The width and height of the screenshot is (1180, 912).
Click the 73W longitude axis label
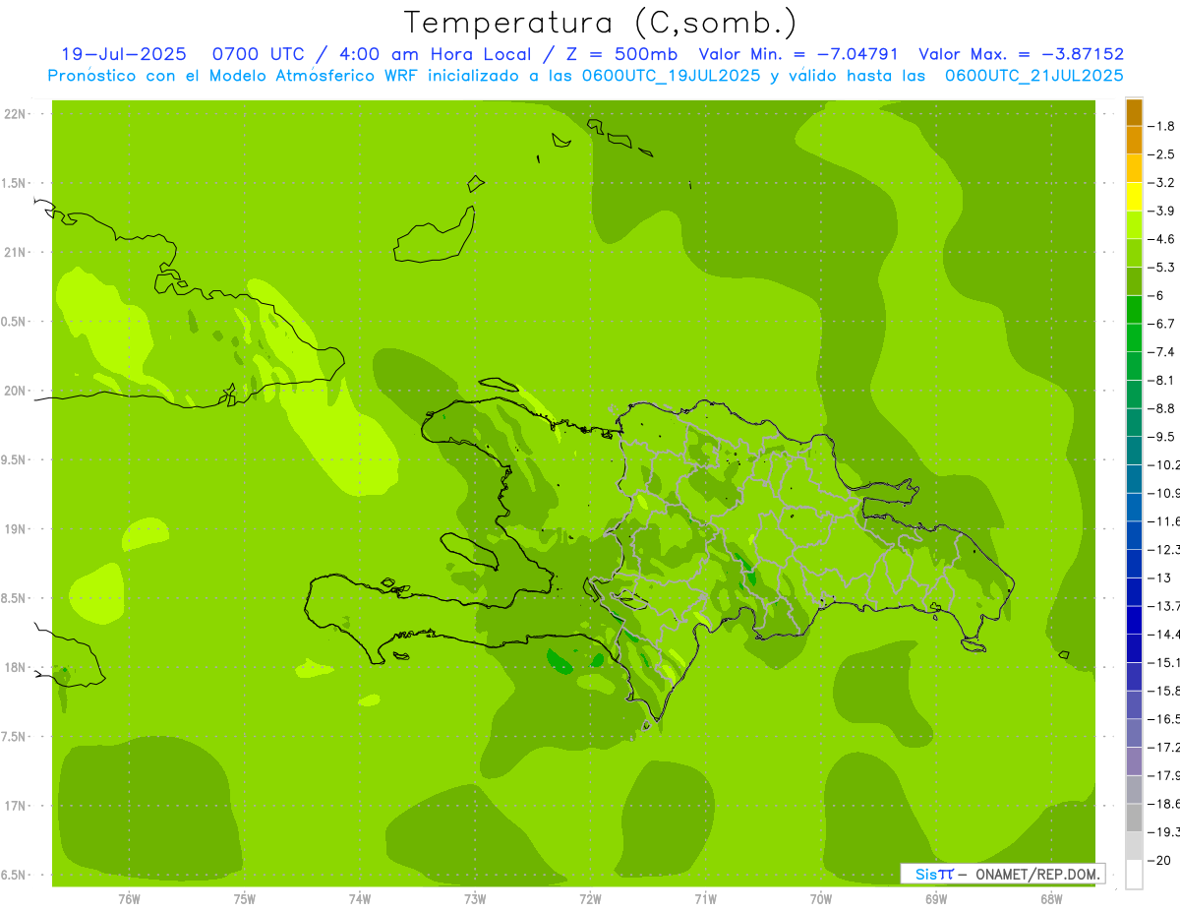tap(475, 899)
